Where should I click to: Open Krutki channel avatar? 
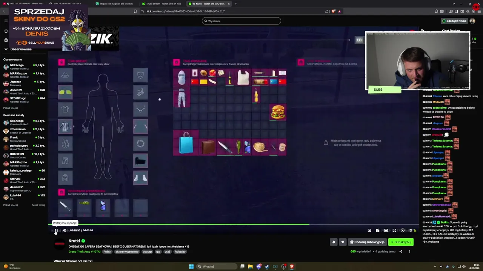(x=60, y=244)
